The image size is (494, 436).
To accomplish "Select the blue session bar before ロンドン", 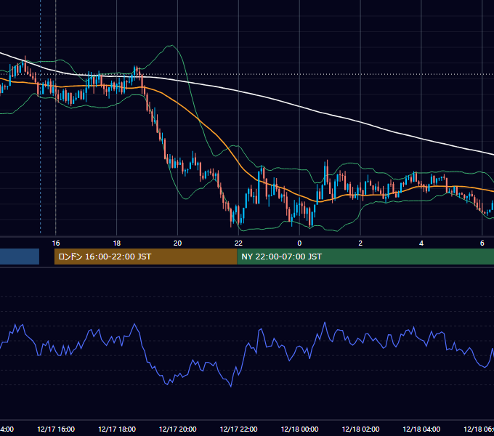I will [x=20, y=257].
